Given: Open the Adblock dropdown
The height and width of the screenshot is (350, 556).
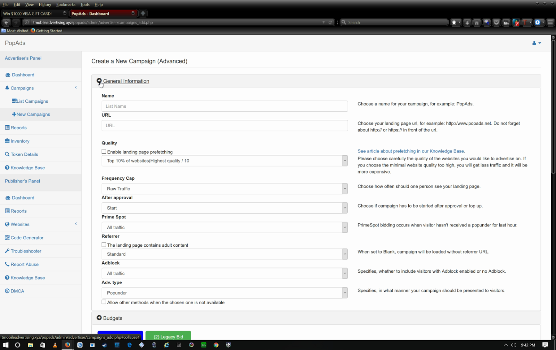Looking at the screenshot, I should click(x=224, y=273).
